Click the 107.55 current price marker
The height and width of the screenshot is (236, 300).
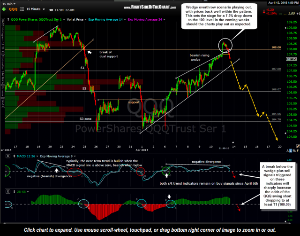point(291,59)
